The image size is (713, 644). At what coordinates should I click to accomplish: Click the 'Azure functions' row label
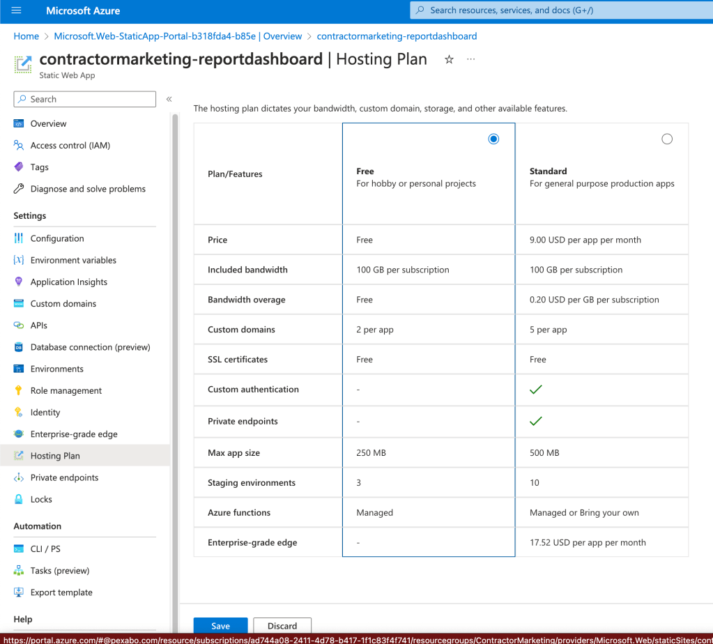(x=239, y=512)
